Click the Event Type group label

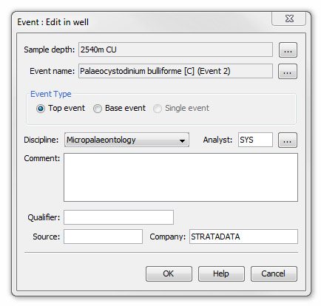[x=51, y=94]
